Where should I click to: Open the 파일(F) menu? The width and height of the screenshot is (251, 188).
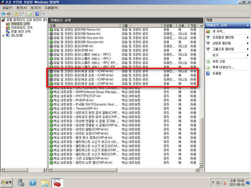[7, 8]
